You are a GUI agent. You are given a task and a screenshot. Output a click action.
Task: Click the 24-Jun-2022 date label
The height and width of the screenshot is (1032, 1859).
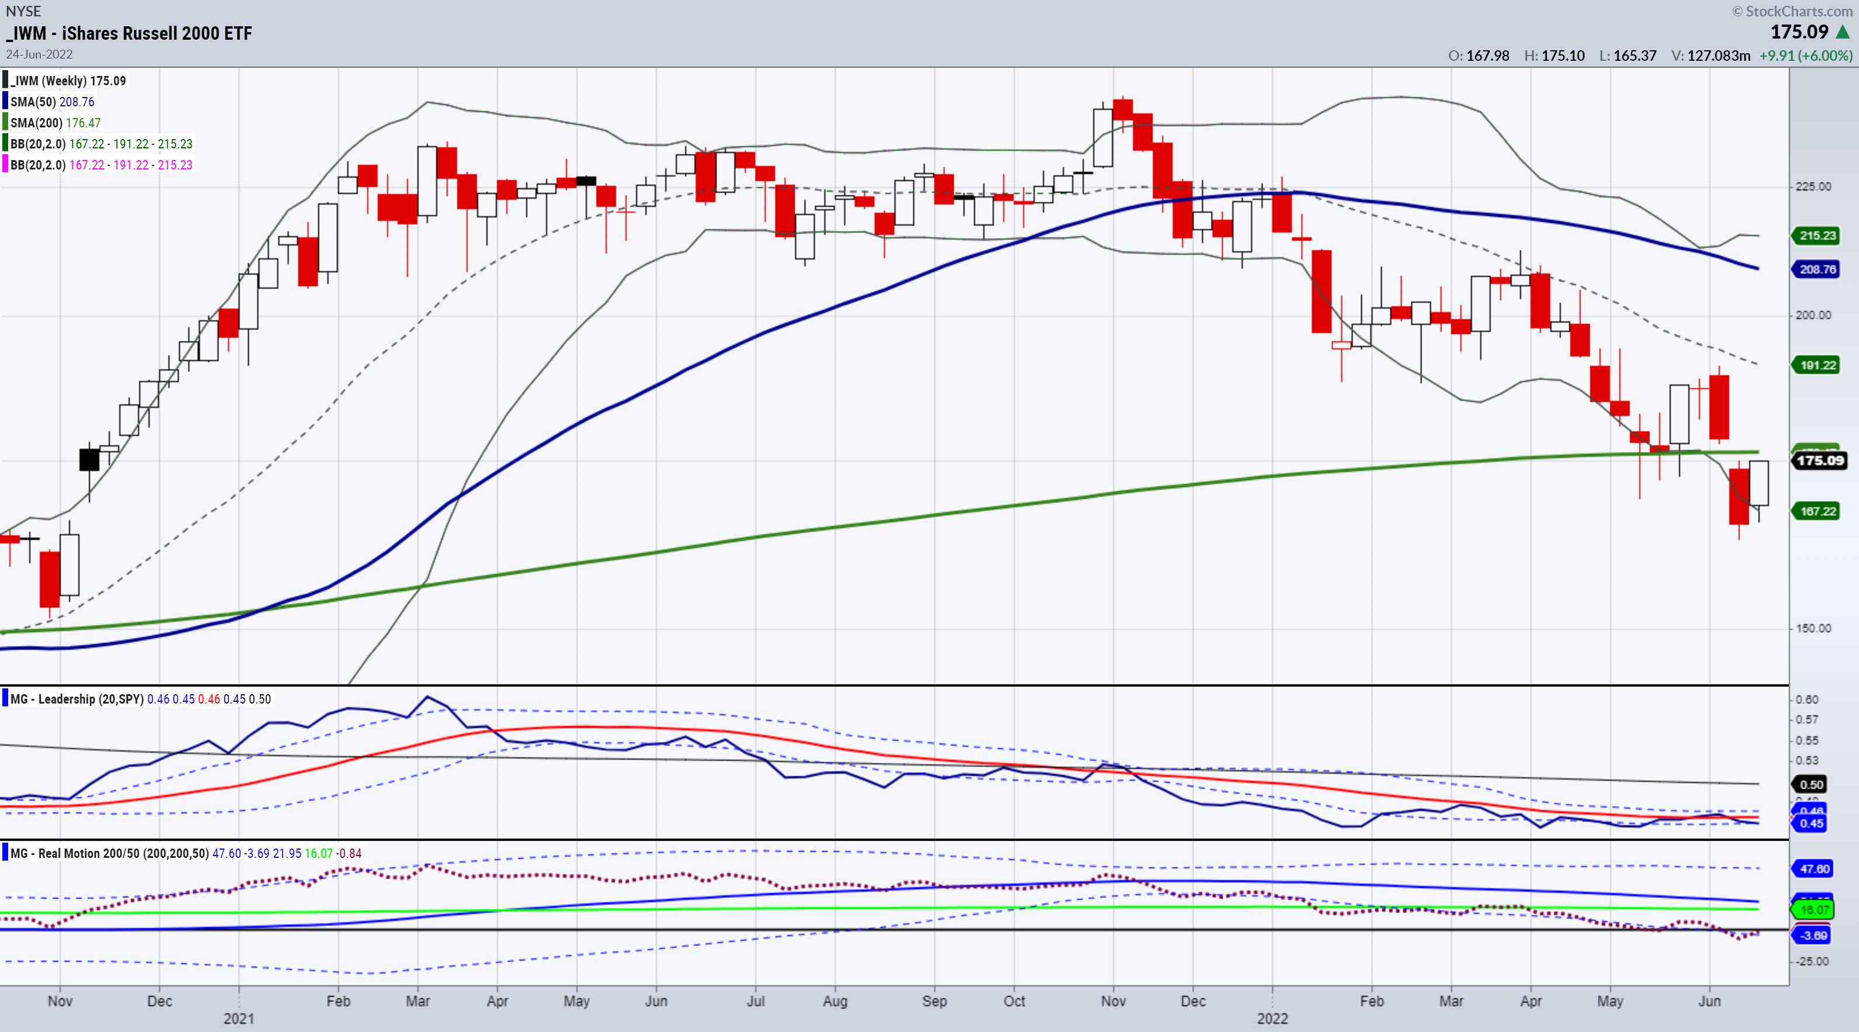tap(39, 54)
